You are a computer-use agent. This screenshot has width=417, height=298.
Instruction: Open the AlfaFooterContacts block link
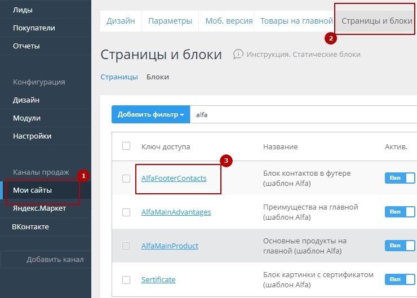[x=174, y=179]
